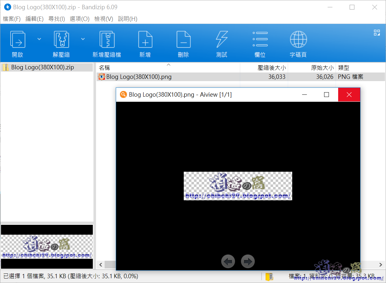The height and width of the screenshot is (283, 386).
Task: Open the Find (尋找) menu
Action: click(56, 19)
